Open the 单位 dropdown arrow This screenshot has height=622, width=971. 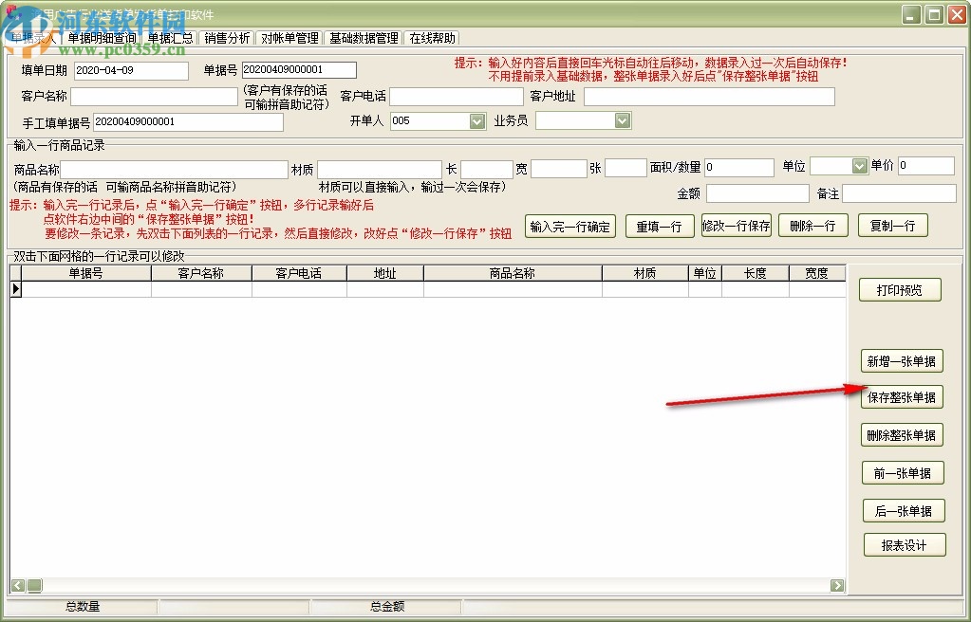859,166
